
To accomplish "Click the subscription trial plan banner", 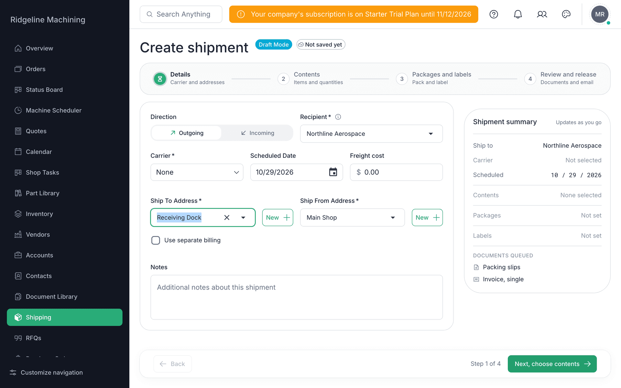I will point(354,14).
